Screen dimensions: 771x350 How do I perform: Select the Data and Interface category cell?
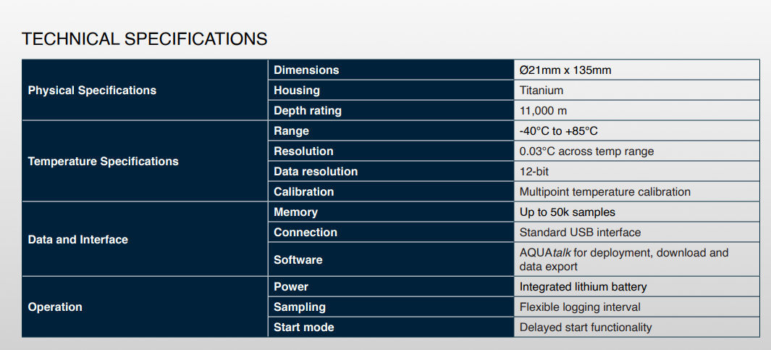click(x=77, y=240)
